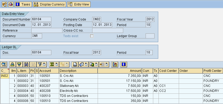
Task: Click the Posting Date field
Action: tap(102, 25)
